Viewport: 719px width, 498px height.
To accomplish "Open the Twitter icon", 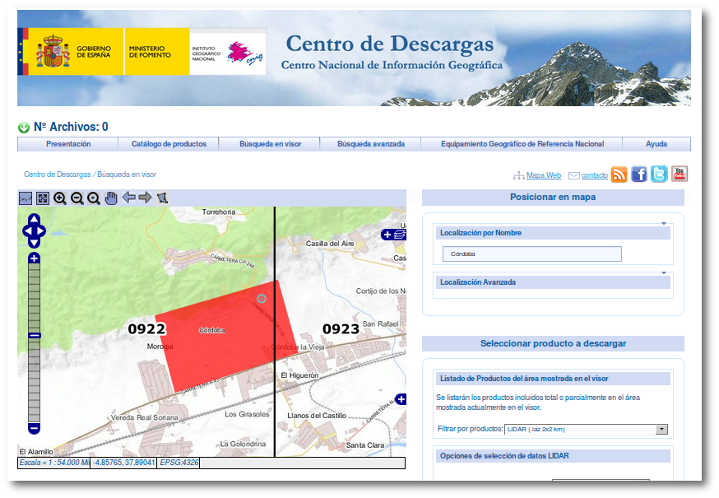I will pos(659,175).
